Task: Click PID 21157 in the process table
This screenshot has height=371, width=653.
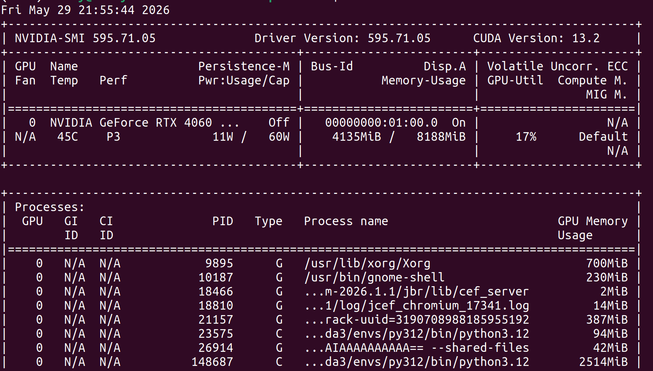Action: (215, 320)
